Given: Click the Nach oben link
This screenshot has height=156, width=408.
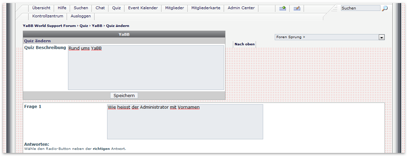Looking at the screenshot, I should (x=244, y=44).
